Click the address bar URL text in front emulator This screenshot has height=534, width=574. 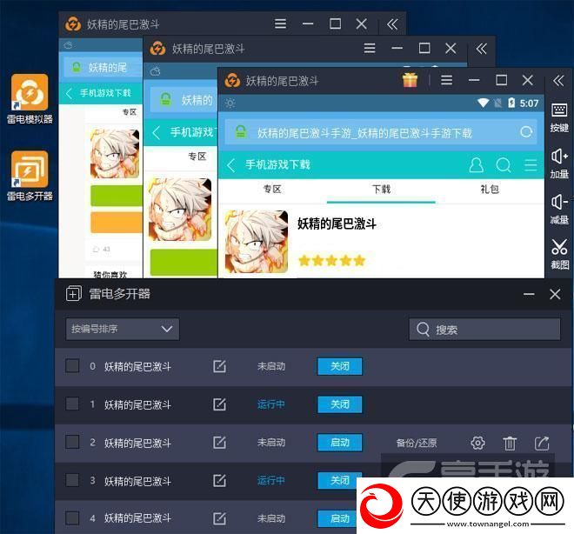[364, 133]
